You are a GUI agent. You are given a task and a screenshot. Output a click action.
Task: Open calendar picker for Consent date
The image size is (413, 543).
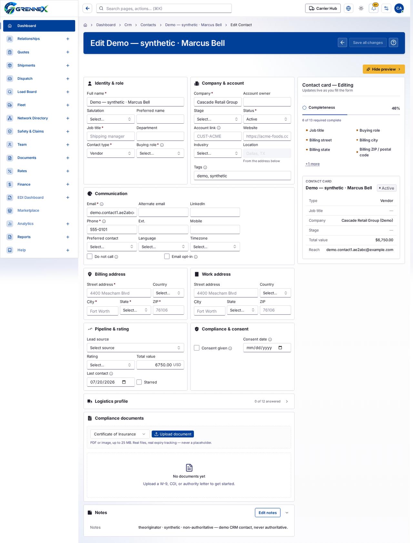[x=280, y=348]
